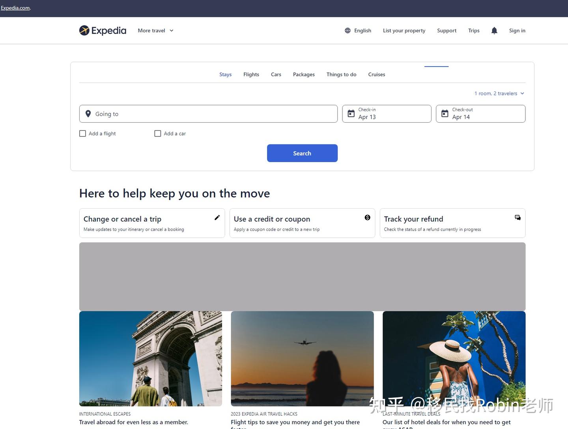The width and height of the screenshot is (568, 429).
Task: Click the 'Here to help keep you on the move' heading
Action: (x=174, y=193)
